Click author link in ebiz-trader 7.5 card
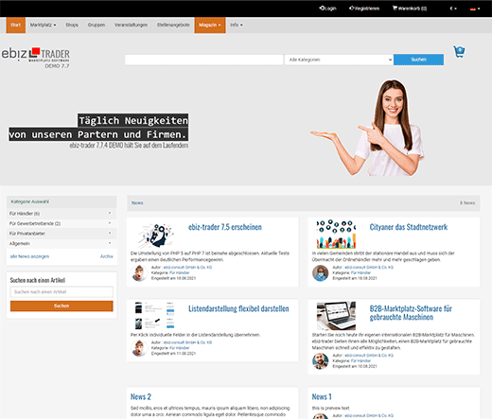This screenshot has height=419, width=492. (x=187, y=268)
